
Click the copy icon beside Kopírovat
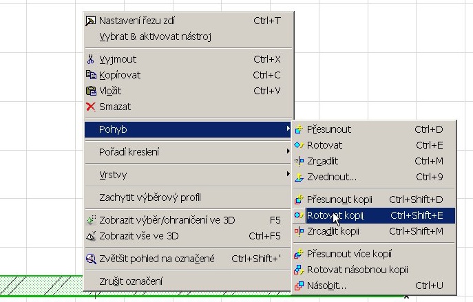pyautogui.click(x=91, y=75)
